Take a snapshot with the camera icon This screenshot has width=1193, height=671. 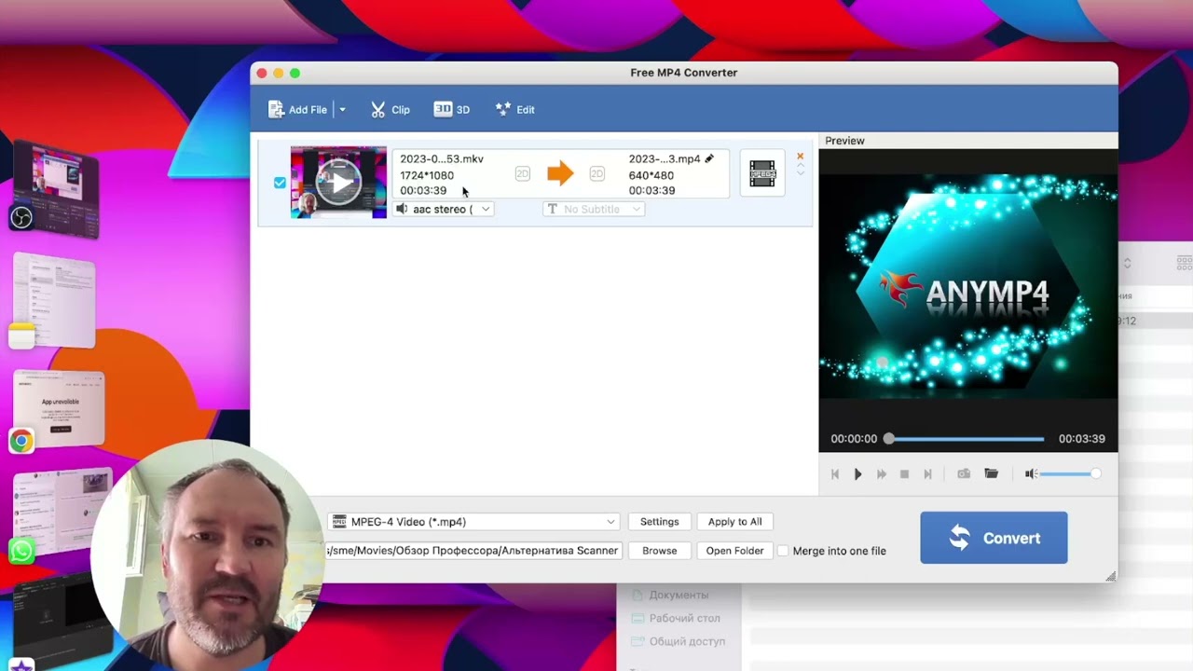[964, 474]
